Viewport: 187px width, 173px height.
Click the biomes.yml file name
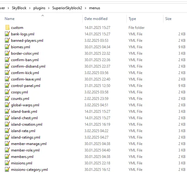click(21, 47)
